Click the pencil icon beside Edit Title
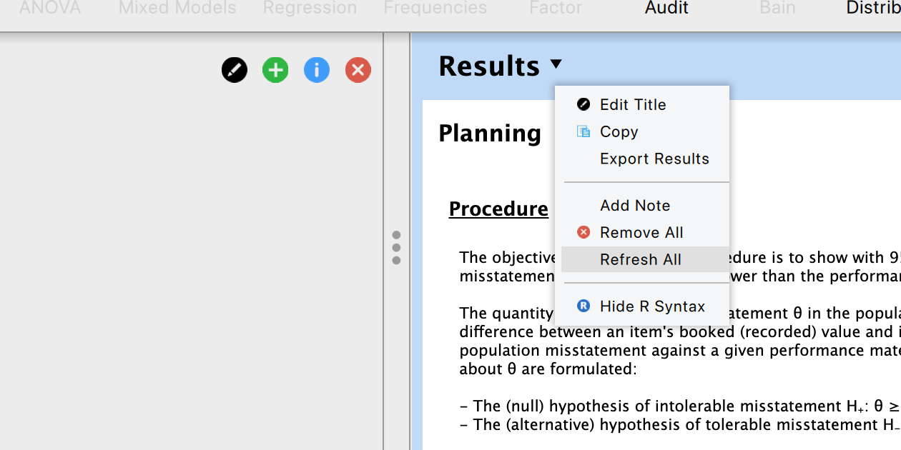 (x=583, y=104)
